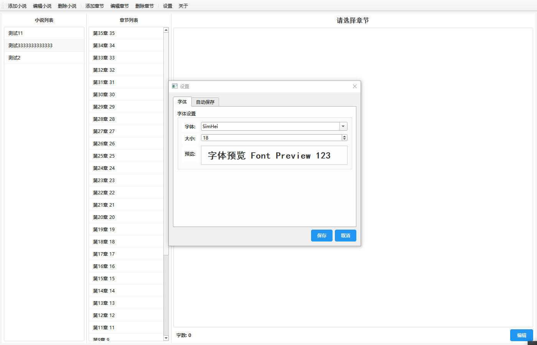Click 取消 to dismiss settings
This screenshot has width=537, height=345.
(x=345, y=235)
